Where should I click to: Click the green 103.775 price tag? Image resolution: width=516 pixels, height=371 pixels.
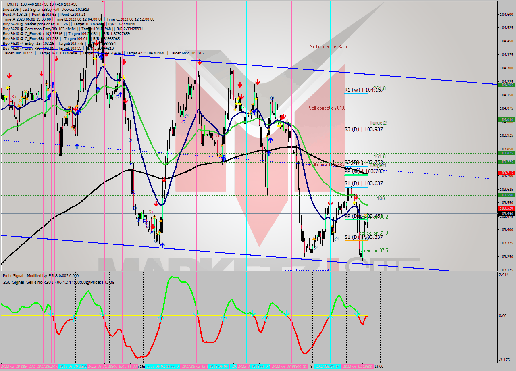pos(506,162)
